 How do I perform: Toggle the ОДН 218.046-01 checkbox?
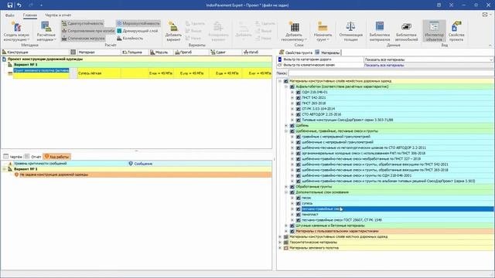tap(299, 92)
